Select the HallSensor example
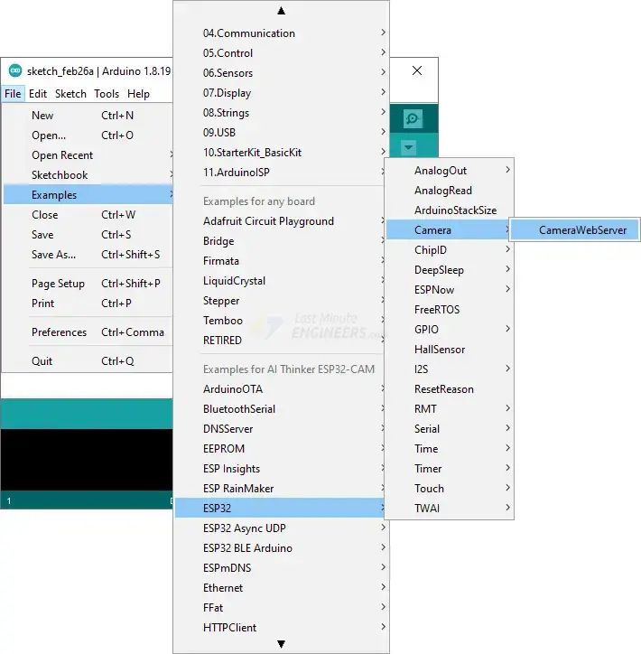The height and width of the screenshot is (654, 641). click(450, 350)
